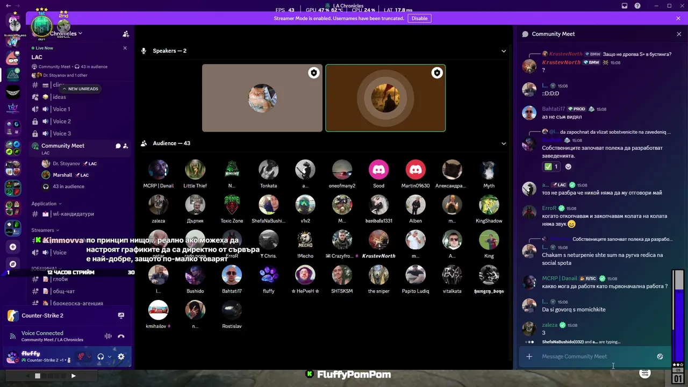Open the Inbox icon in the title bar
The height and width of the screenshot is (387, 688).
(625, 6)
